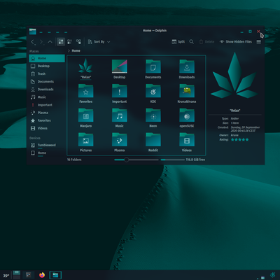Open Documents in Places sidebar

point(47,82)
